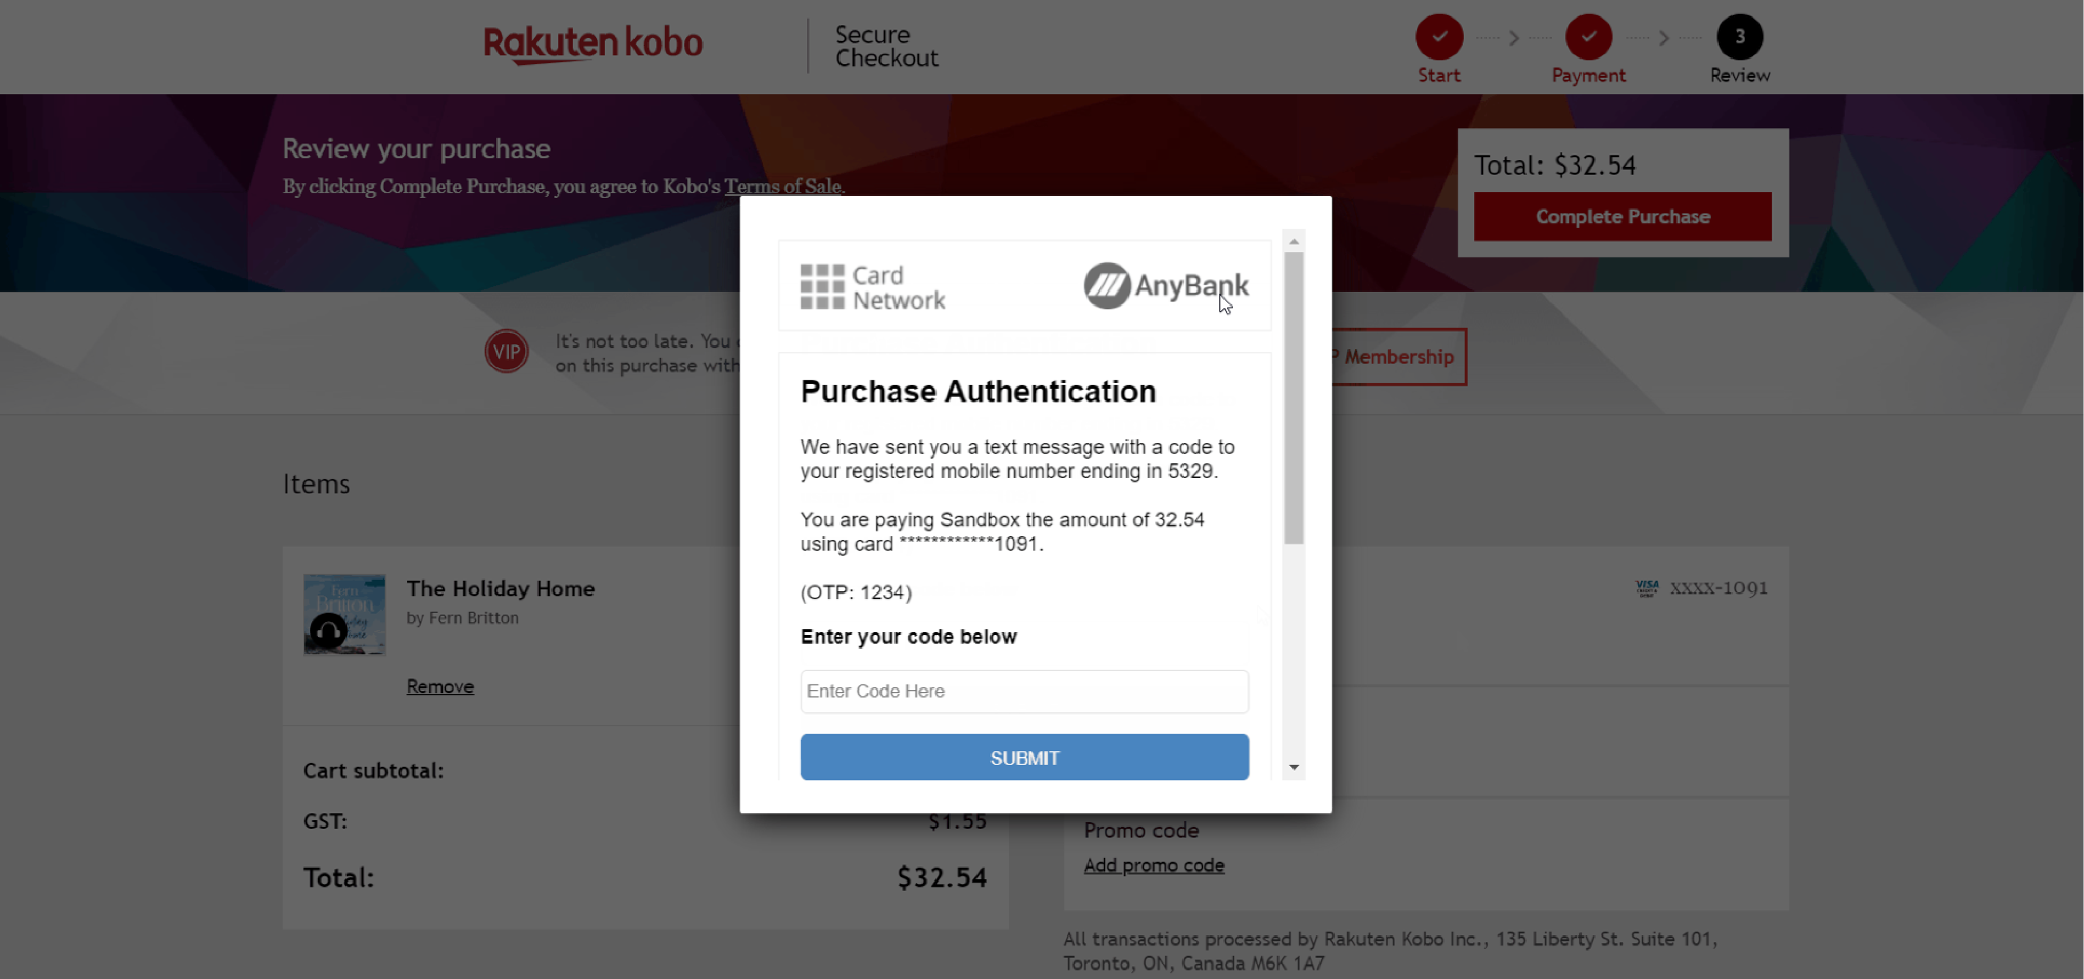Click the SUBMIT button in authentication dialog
2084x979 pixels.
click(x=1024, y=757)
